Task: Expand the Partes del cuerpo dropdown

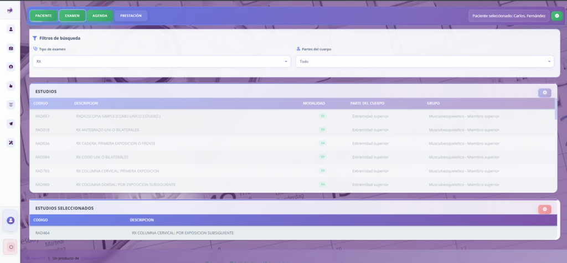Action: click(x=424, y=61)
